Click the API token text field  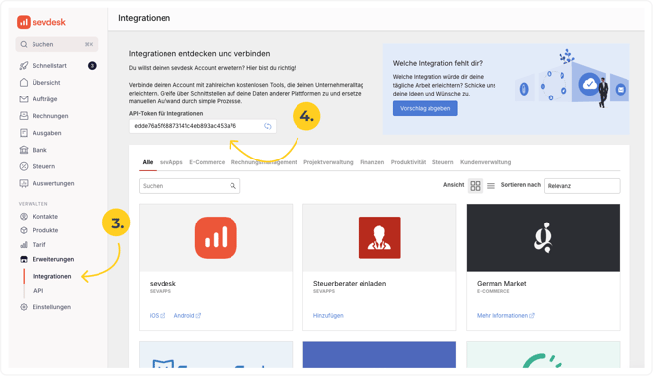[x=203, y=126]
